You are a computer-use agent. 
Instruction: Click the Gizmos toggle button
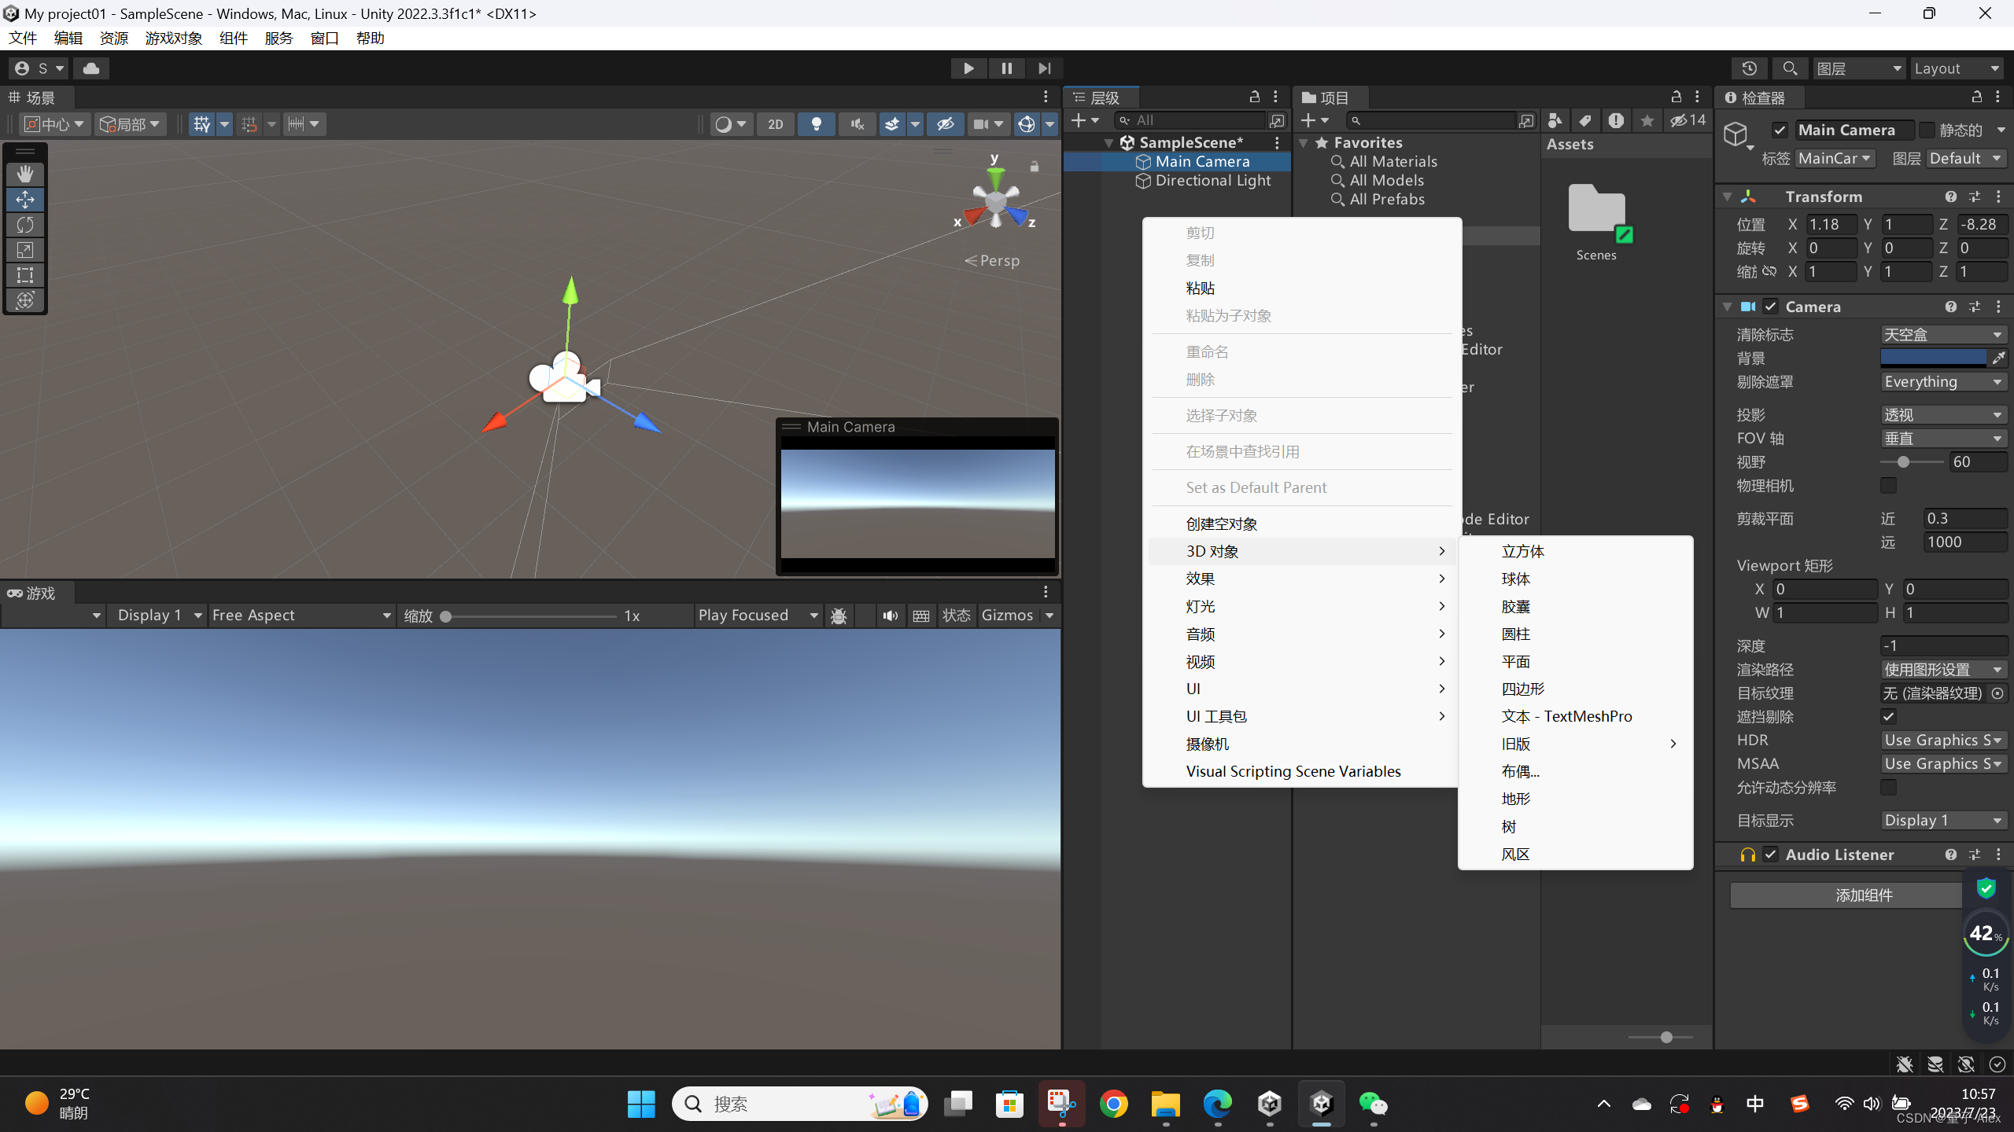pos(1007,614)
